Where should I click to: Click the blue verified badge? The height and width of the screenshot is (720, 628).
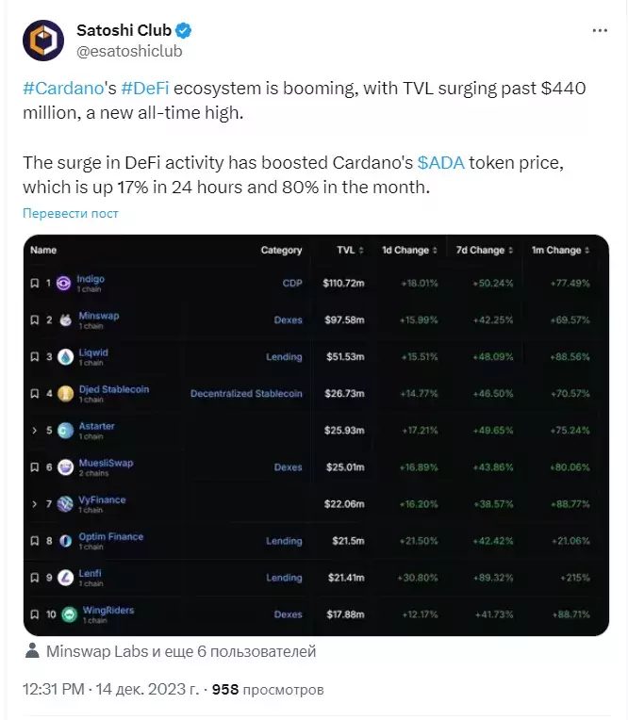click(183, 30)
